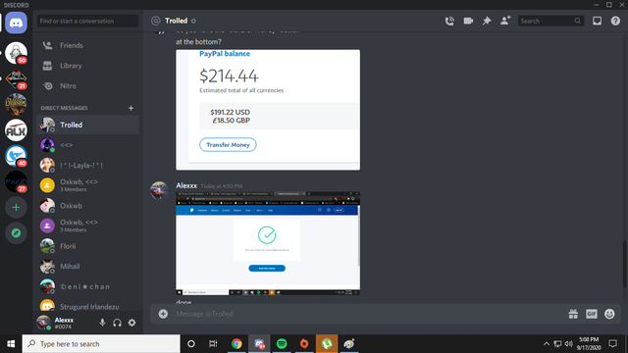The height and width of the screenshot is (353, 628).
Task: Toggle microphone mute
Action: [102, 323]
